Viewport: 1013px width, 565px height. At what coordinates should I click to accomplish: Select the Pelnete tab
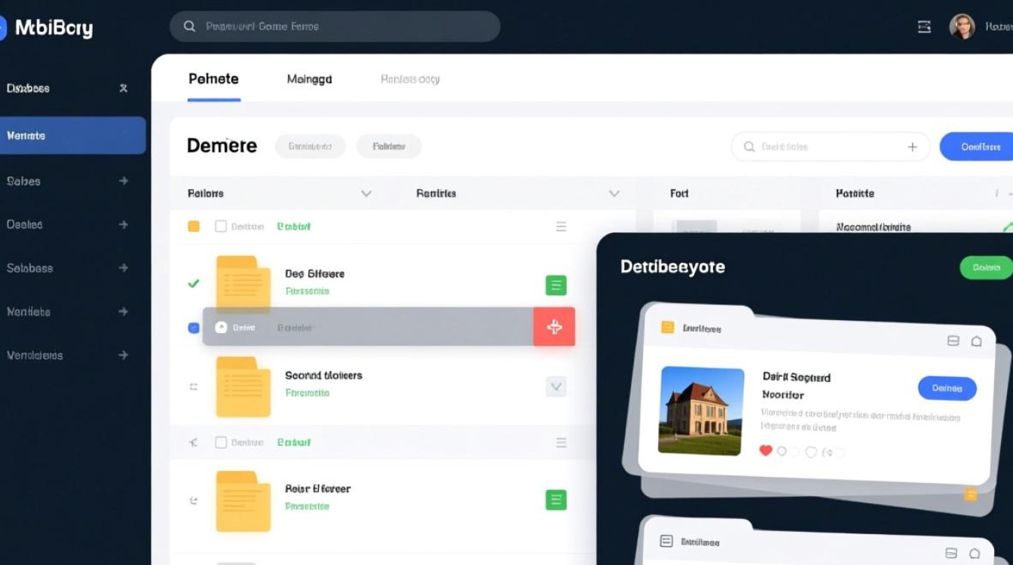[213, 79]
